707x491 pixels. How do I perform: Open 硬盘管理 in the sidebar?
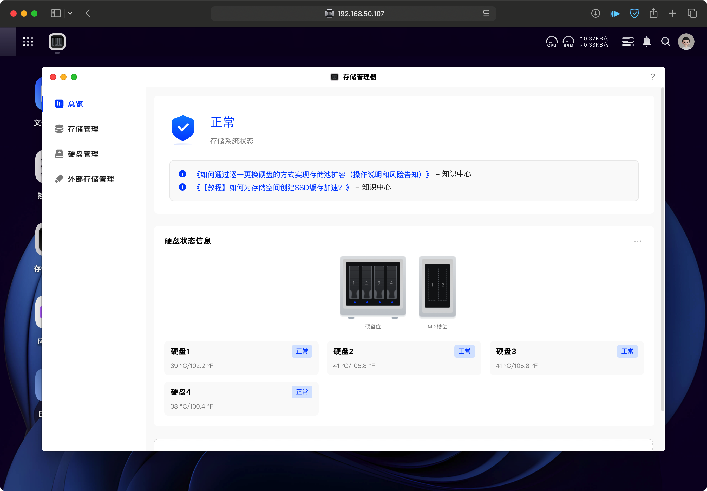(x=83, y=154)
